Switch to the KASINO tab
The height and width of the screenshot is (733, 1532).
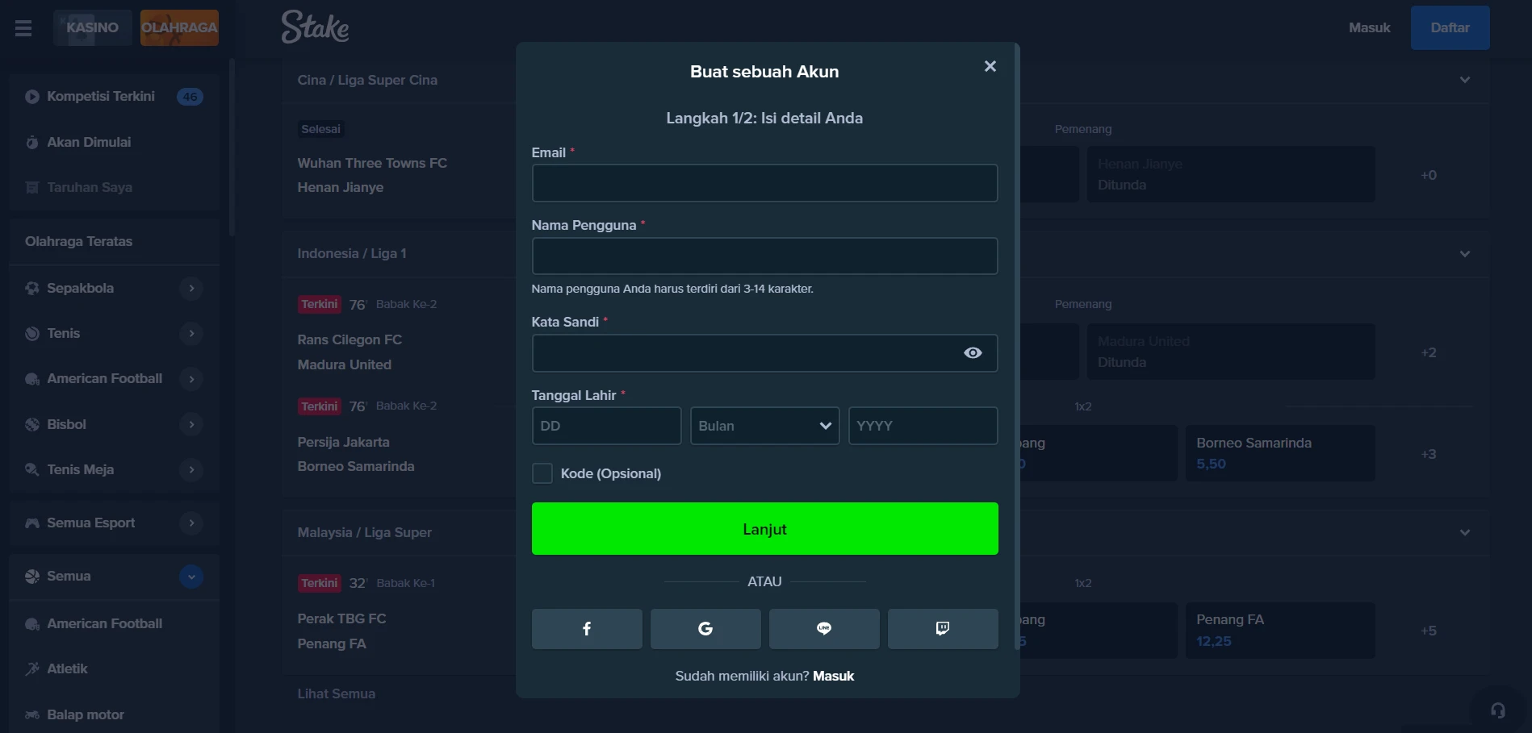(93, 27)
